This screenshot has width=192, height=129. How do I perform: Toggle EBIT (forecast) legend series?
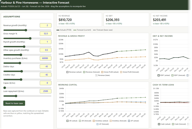pos(178,75)
